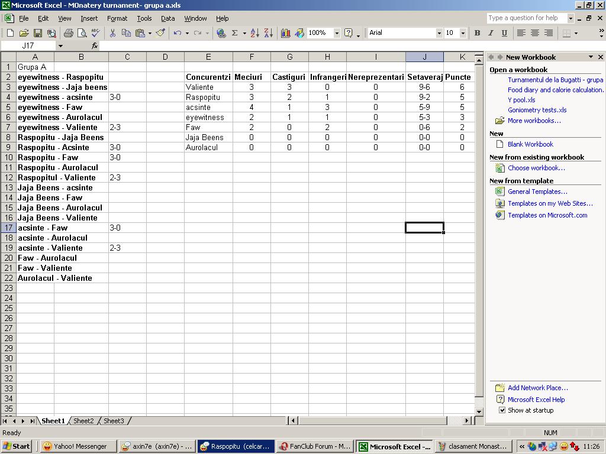The height and width of the screenshot is (454, 606).
Task: Select the row 17 header
Action: coord(8,228)
